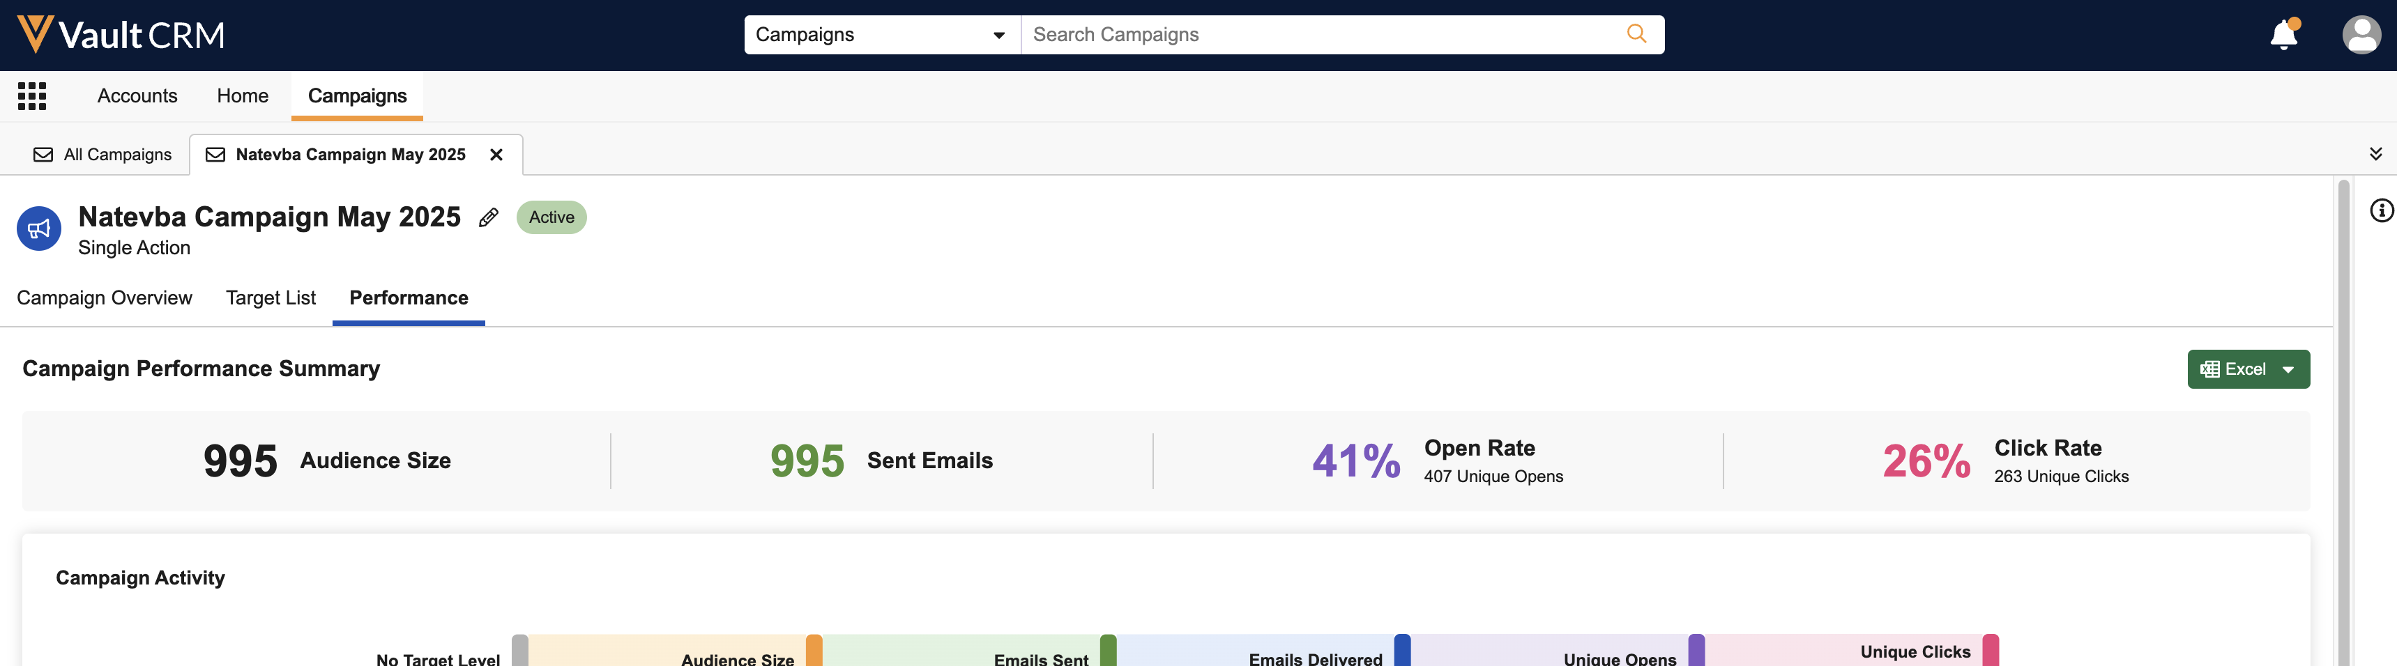Viewport: 2397px width, 666px height.
Task: Click the pencil icon to edit campaign name
Action: point(489,217)
